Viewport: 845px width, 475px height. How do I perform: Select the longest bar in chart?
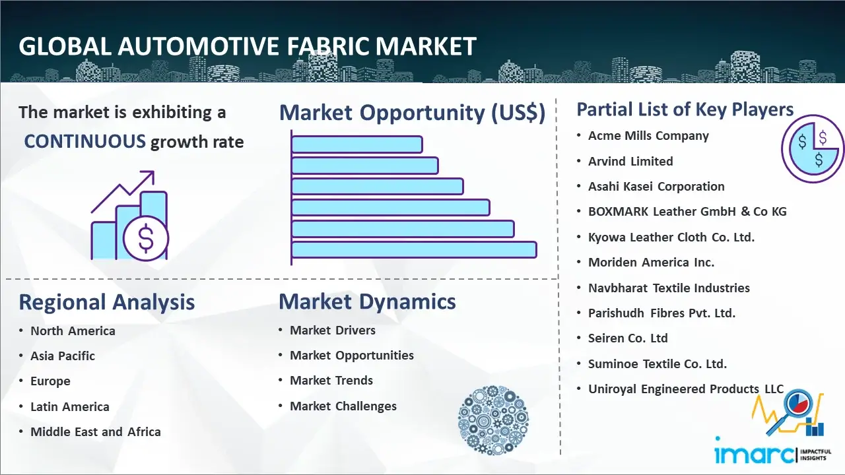(414, 249)
